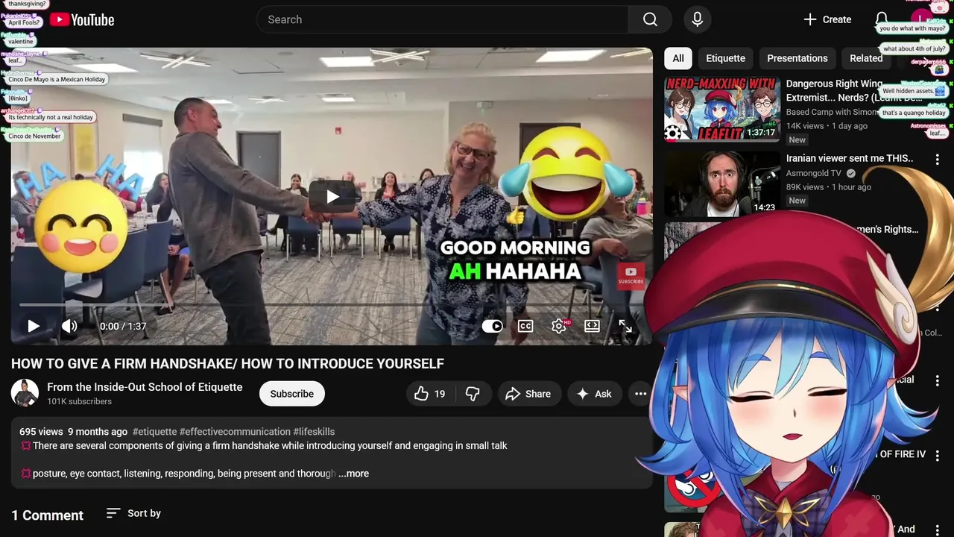This screenshot has width=954, height=537.
Task: Open Iranian viewer sent me THIS video title
Action: [x=850, y=159]
